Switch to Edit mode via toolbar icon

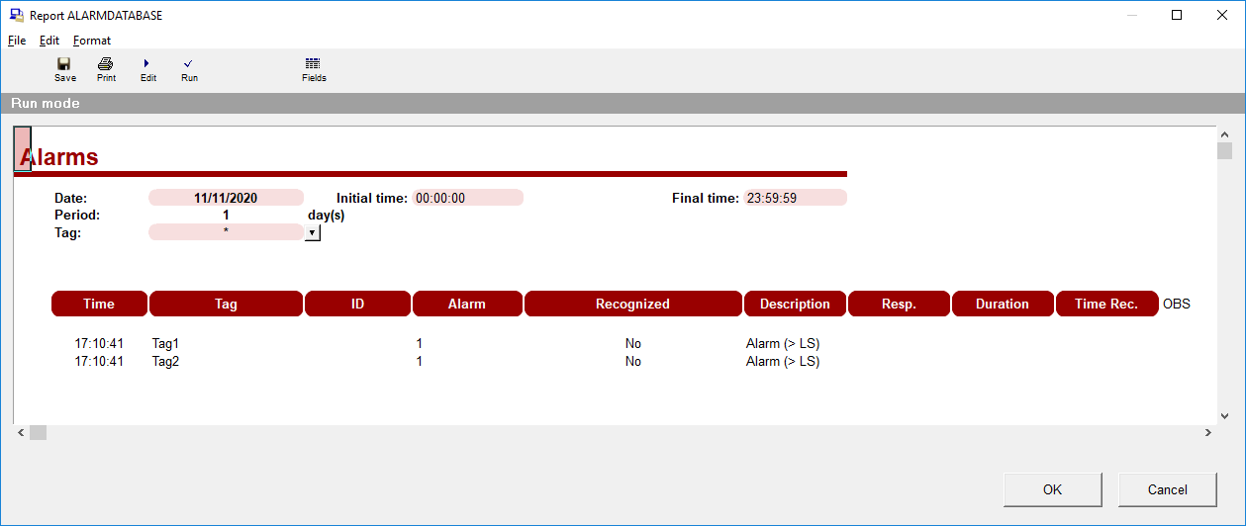[x=147, y=69]
